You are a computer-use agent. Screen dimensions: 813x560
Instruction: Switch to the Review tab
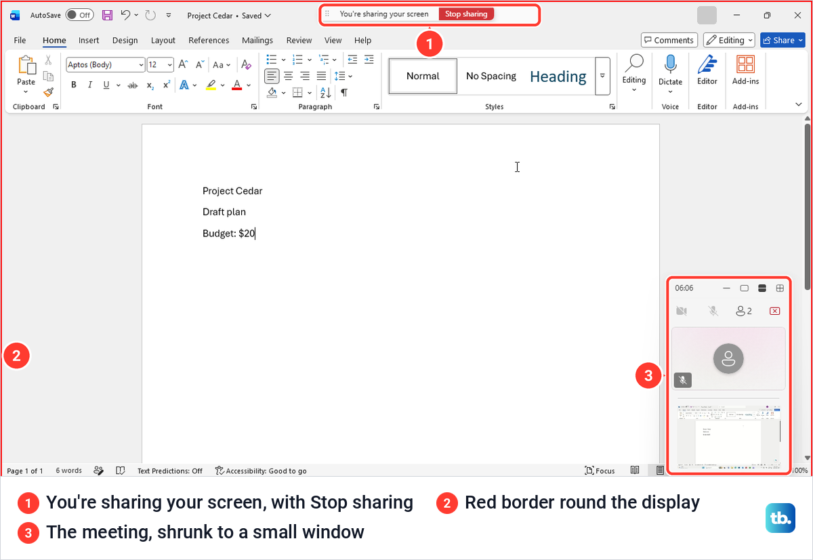coord(299,40)
